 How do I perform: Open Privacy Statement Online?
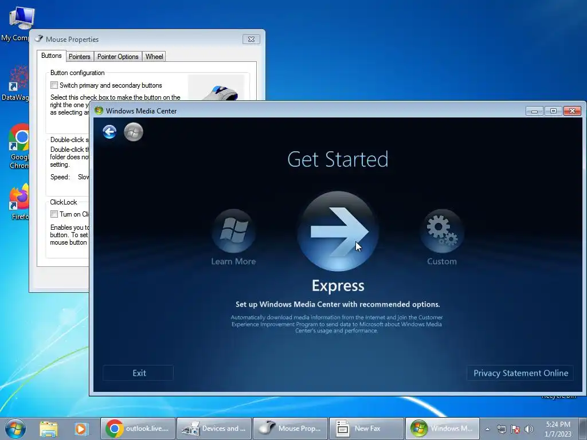[x=521, y=373]
